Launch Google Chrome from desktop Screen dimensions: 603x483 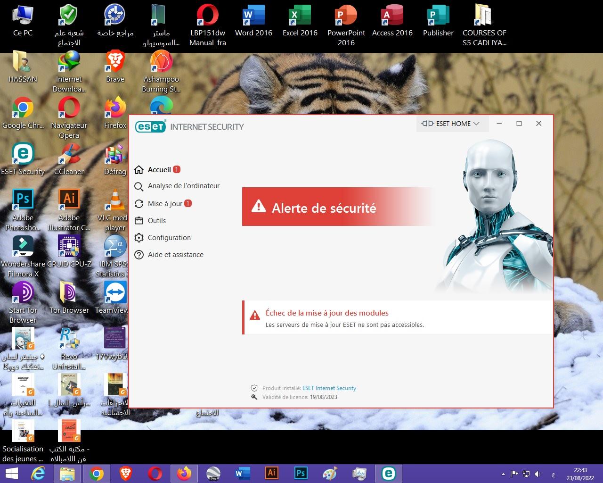coord(23,113)
